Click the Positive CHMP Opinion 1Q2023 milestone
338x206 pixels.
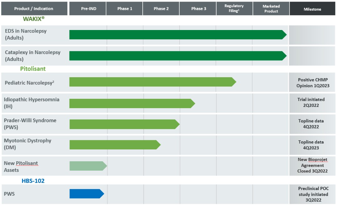click(313, 83)
